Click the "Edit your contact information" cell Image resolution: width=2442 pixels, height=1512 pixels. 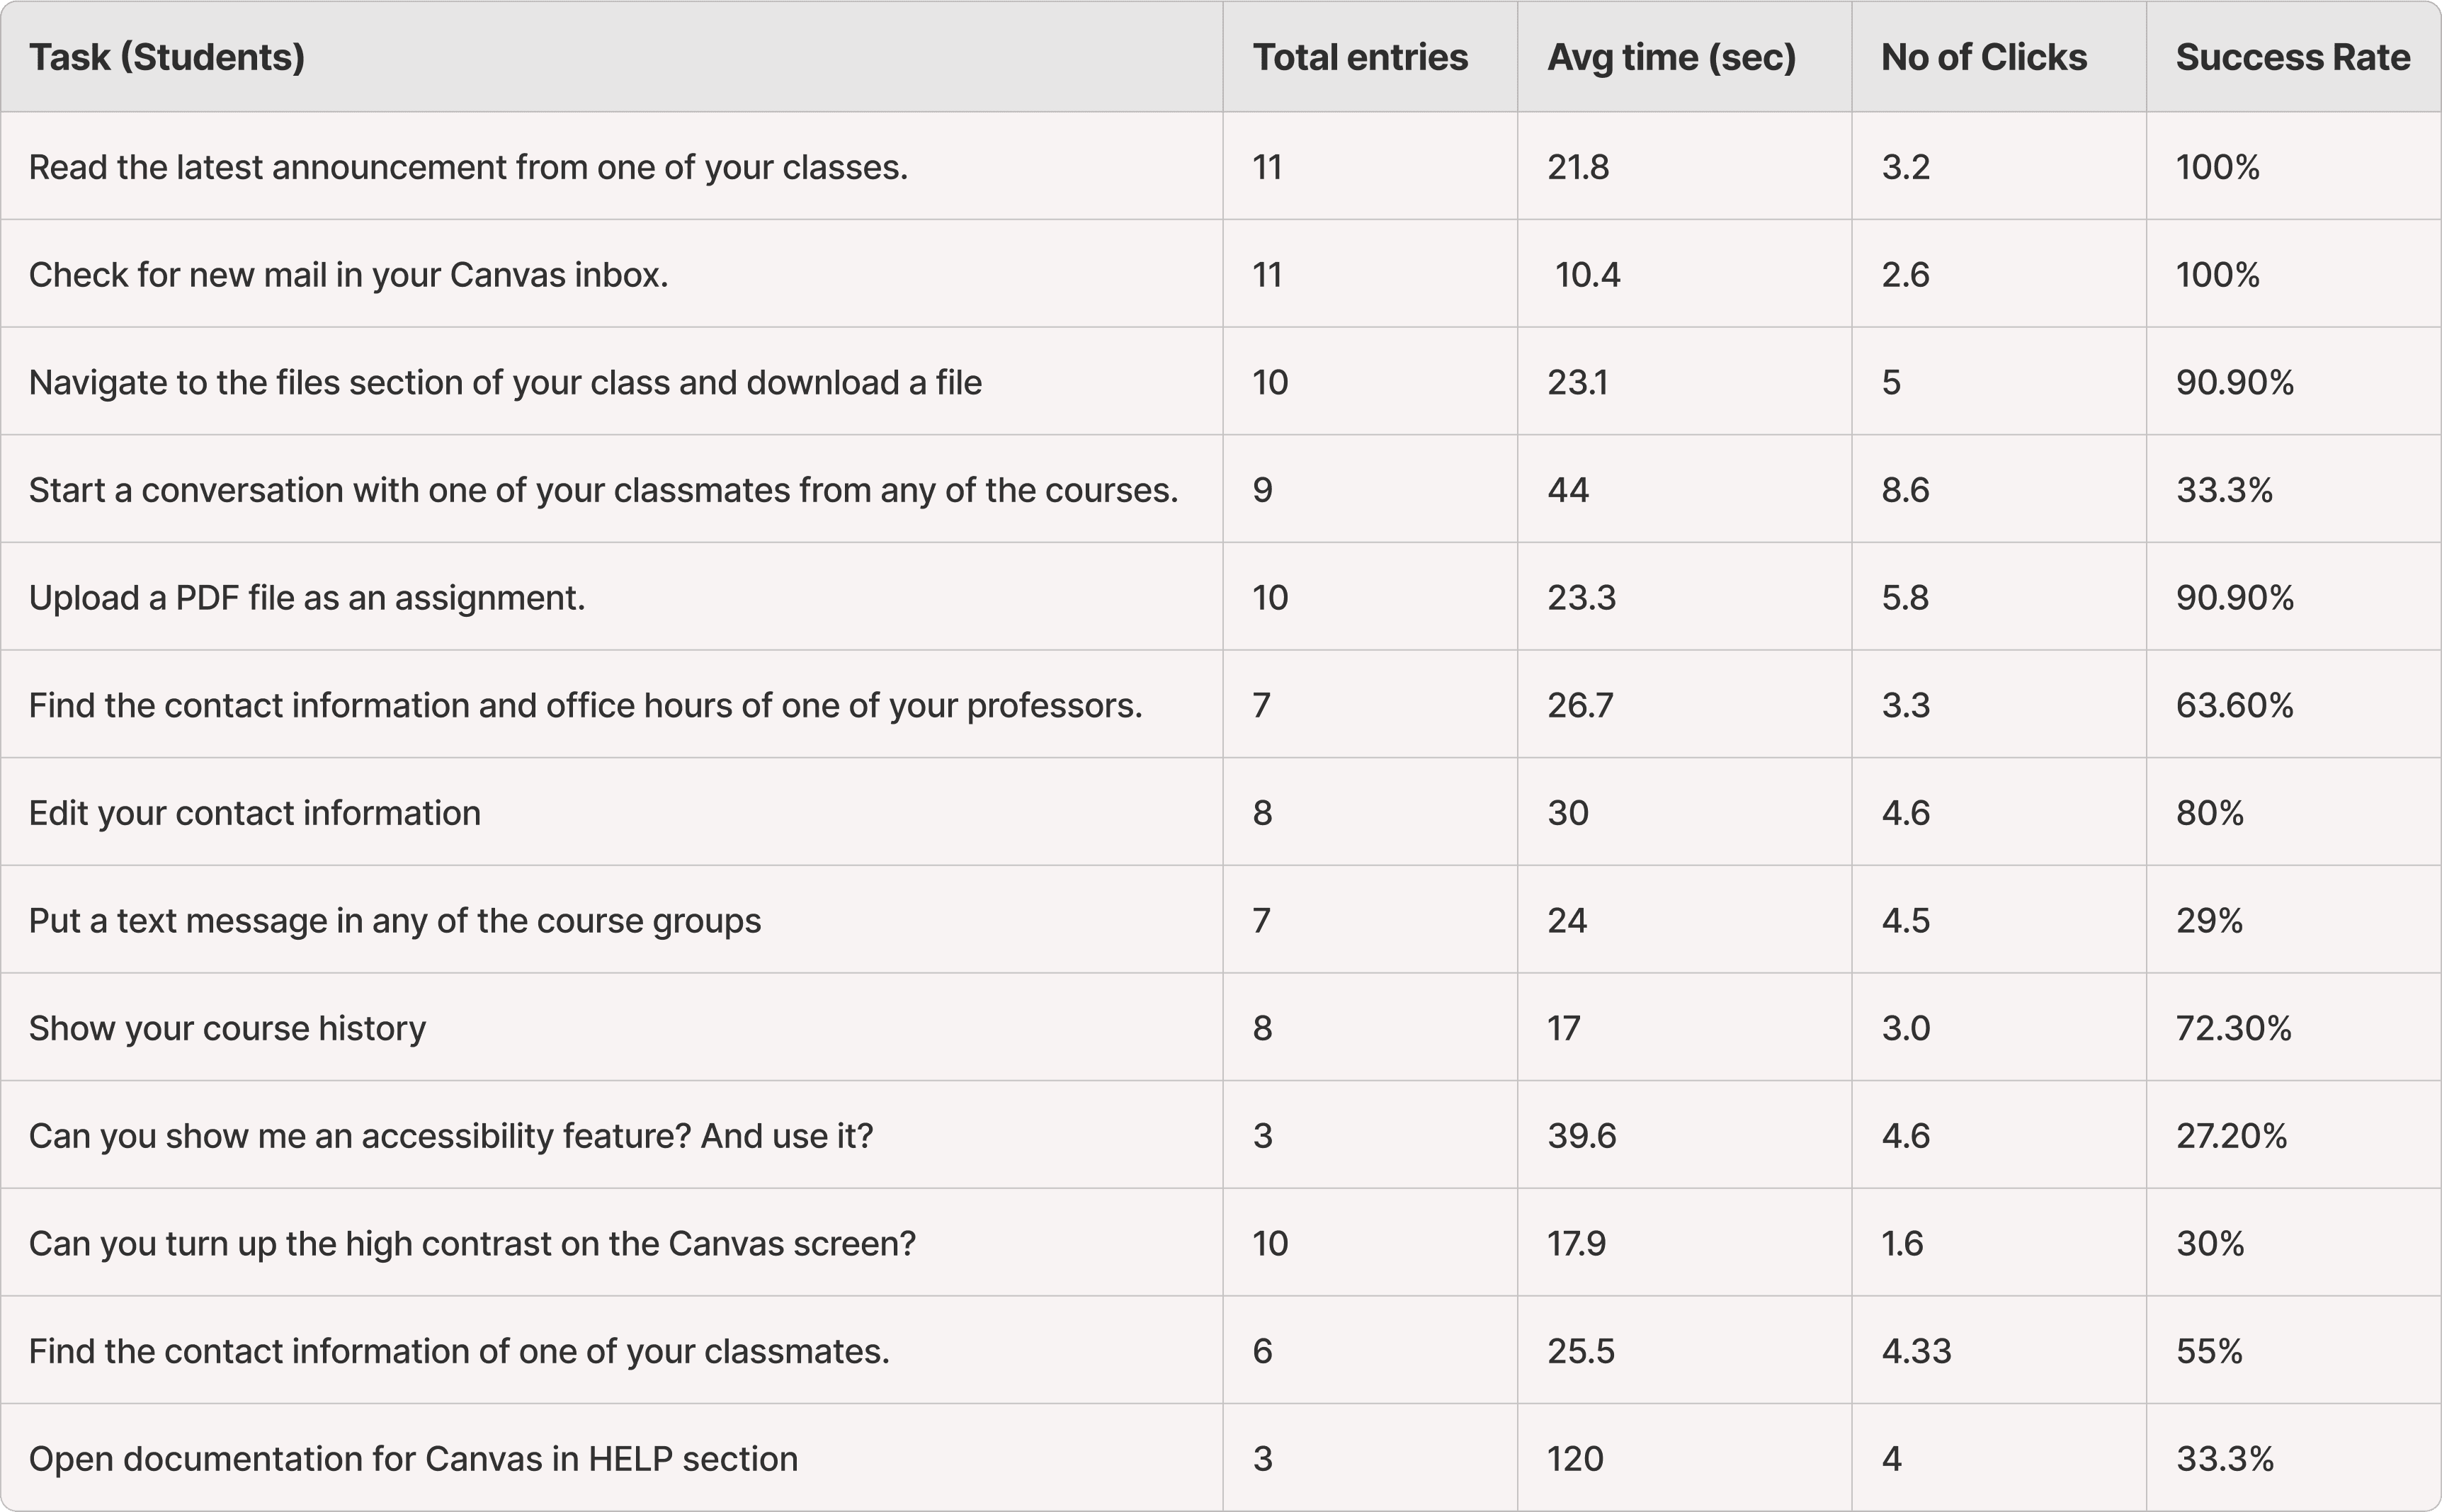pyautogui.click(x=255, y=813)
